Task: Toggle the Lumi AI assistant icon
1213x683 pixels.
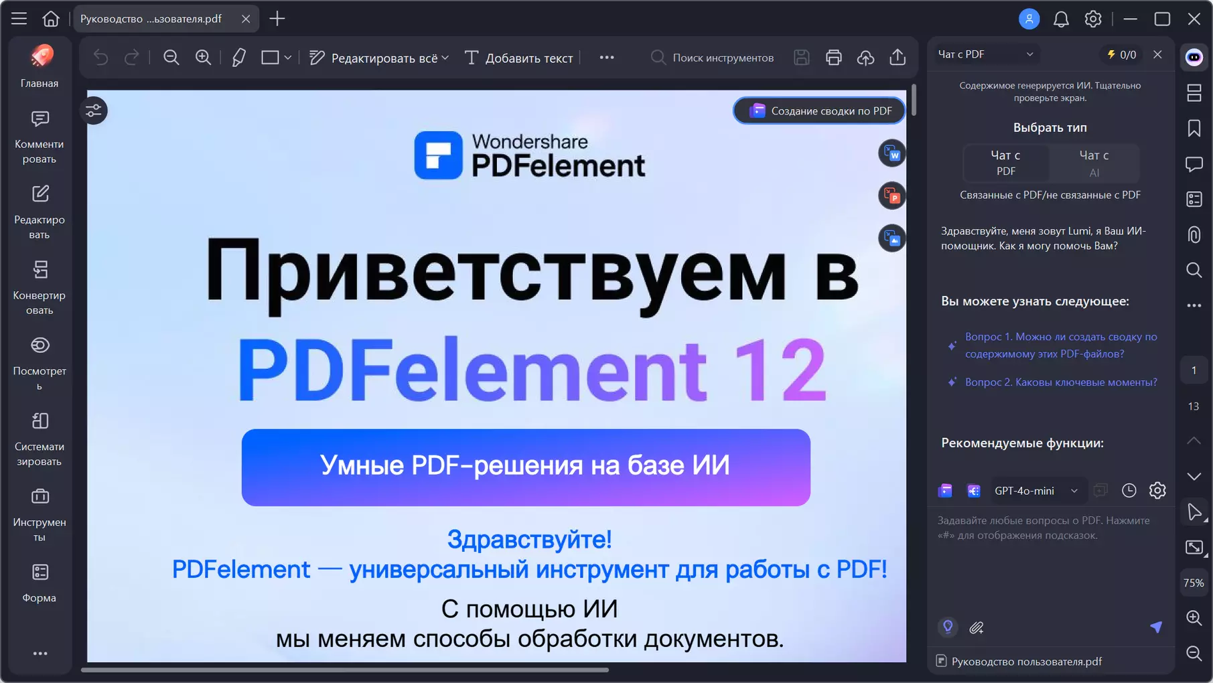Action: click(1194, 57)
